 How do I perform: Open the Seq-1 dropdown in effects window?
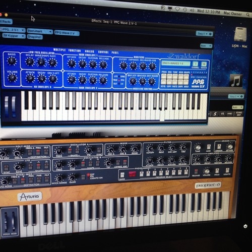[205, 34]
